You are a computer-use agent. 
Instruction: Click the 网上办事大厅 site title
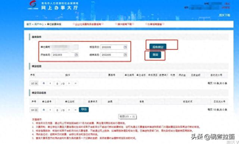pos(59,8)
